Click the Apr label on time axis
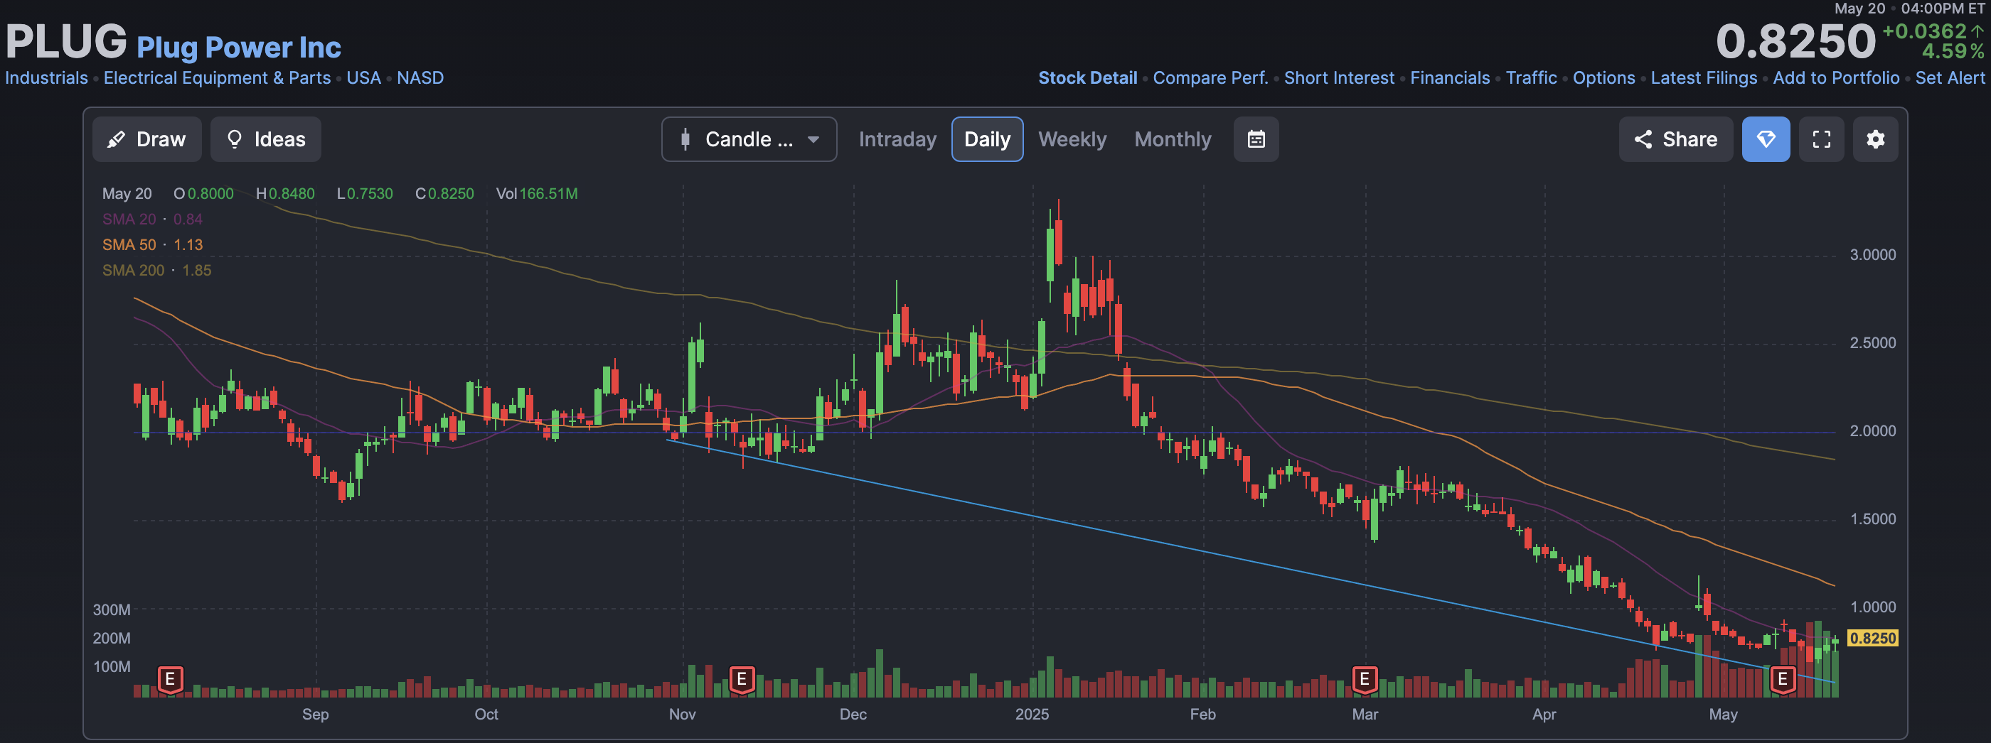 [1544, 715]
